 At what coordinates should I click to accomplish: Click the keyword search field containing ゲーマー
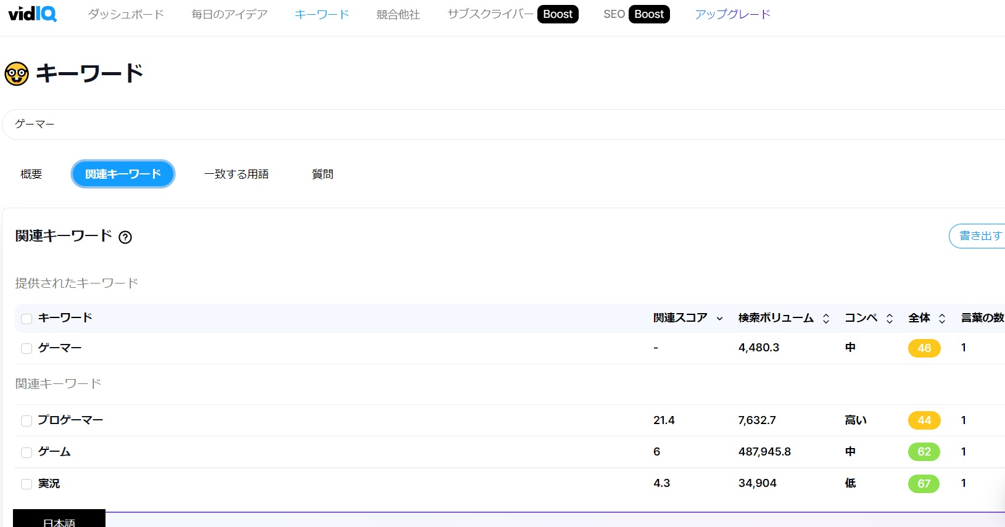(x=494, y=125)
